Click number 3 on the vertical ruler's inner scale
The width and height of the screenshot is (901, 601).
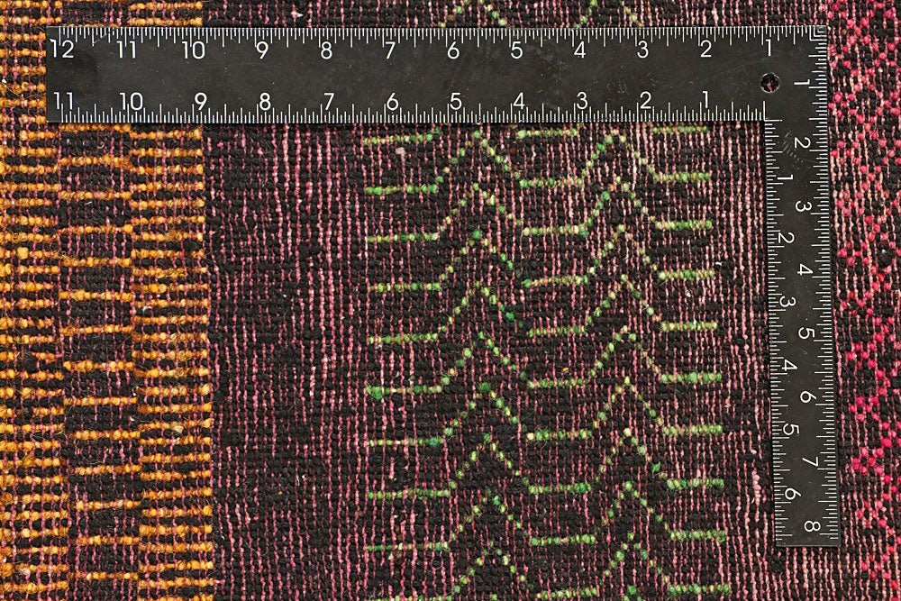pyautogui.click(x=791, y=302)
